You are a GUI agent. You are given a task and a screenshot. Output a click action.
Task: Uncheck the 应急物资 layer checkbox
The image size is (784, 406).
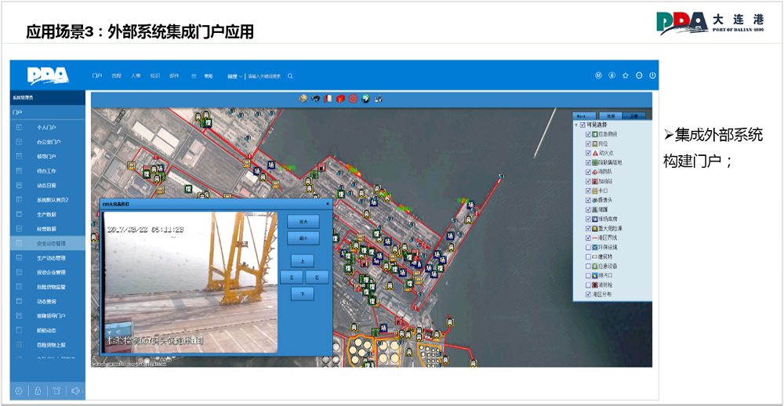coord(589,134)
